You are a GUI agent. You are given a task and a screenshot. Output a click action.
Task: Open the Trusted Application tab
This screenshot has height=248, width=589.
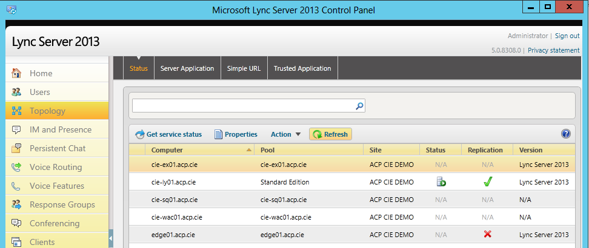[x=302, y=69]
